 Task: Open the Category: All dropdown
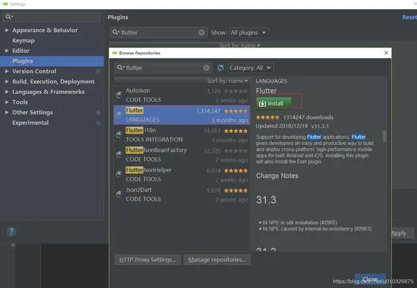pyautogui.click(x=250, y=68)
